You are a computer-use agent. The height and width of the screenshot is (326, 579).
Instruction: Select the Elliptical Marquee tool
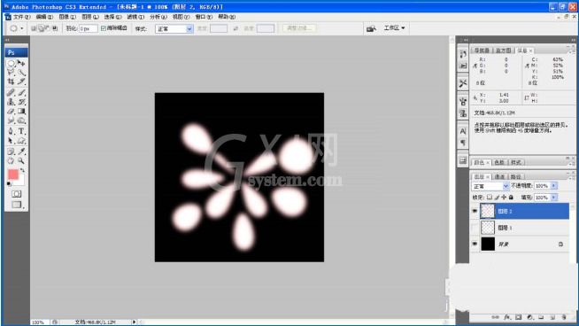coord(12,63)
